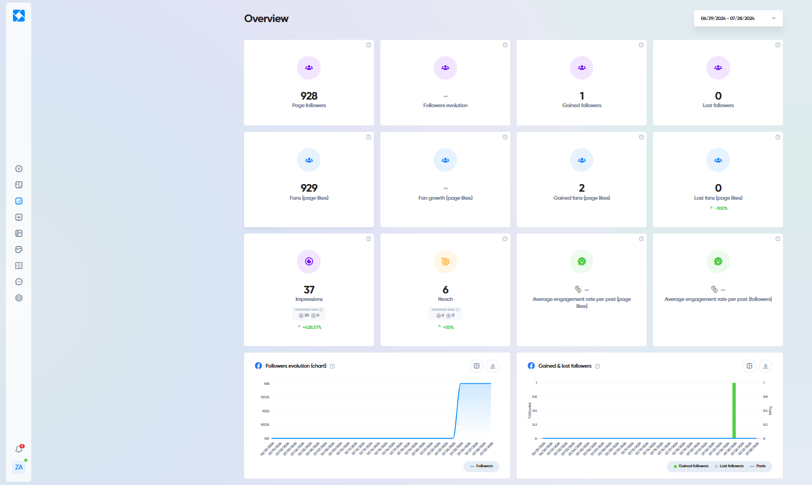Select the image/media icon in the sidebar
Viewport: 812px width, 485px height.
coord(18,233)
